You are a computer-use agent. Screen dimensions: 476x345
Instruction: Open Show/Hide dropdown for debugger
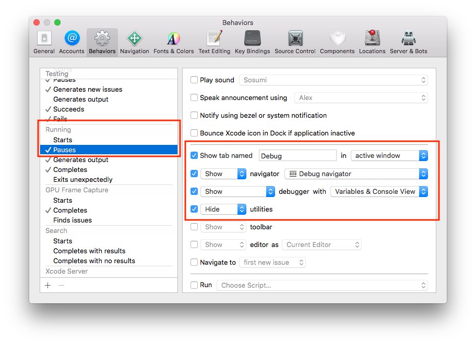[x=237, y=191]
